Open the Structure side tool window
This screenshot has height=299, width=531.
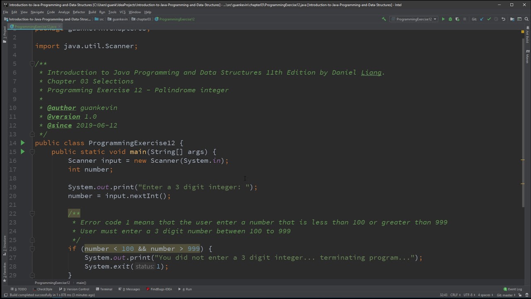[5, 245]
